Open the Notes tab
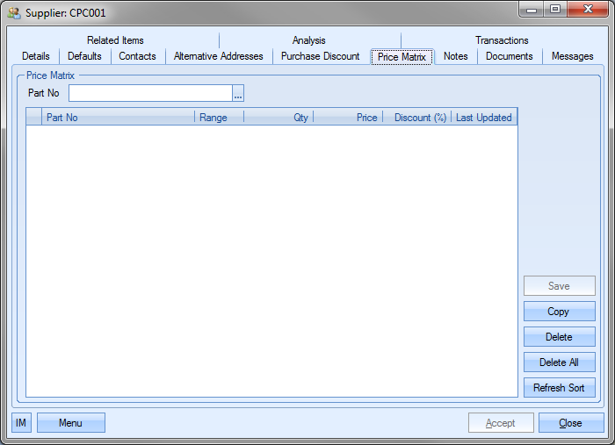The image size is (615, 445). (x=456, y=56)
